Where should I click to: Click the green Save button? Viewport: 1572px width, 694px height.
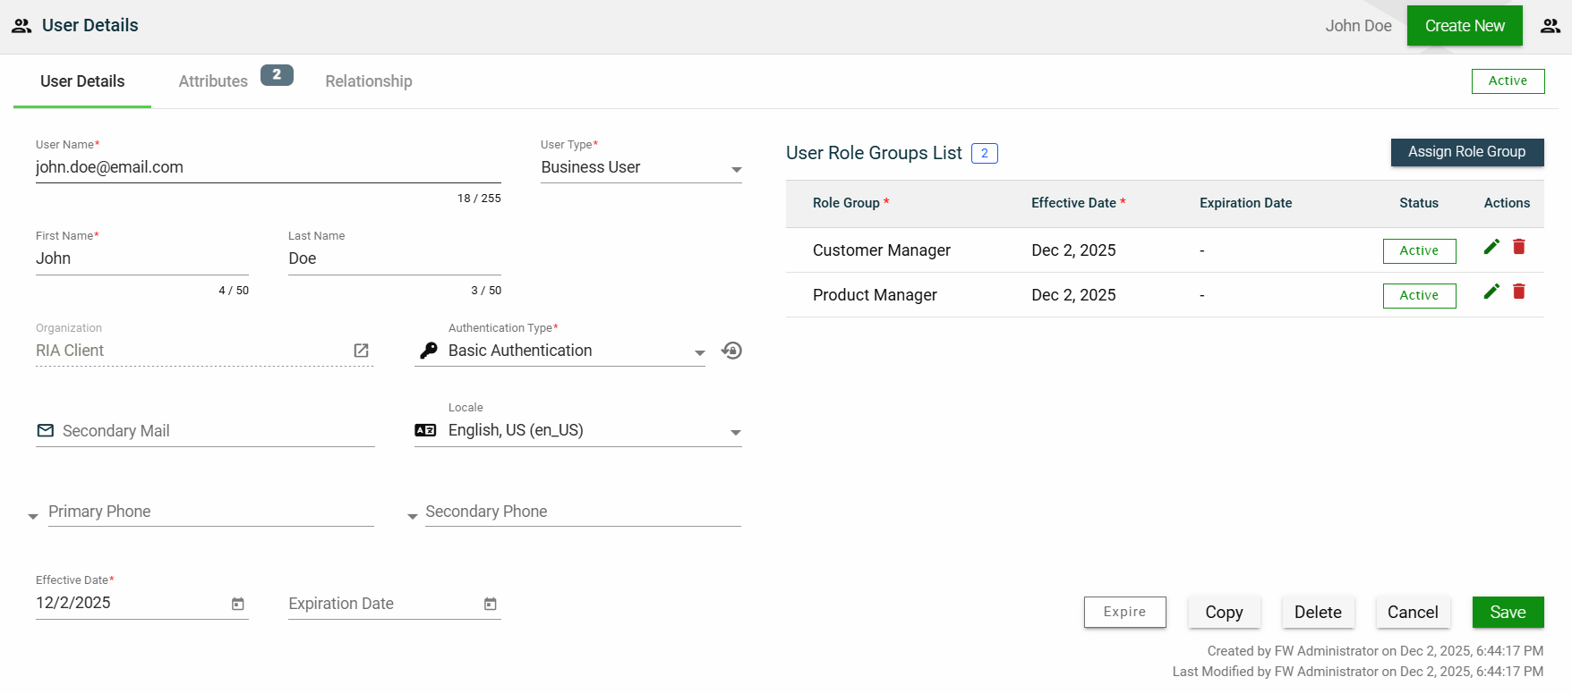point(1508,613)
